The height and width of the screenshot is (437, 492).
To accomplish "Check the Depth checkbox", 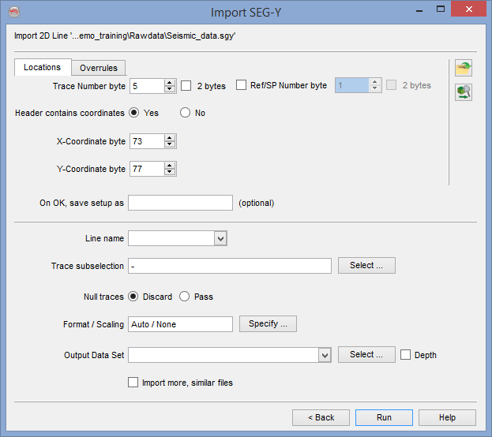I will [x=406, y=355].
